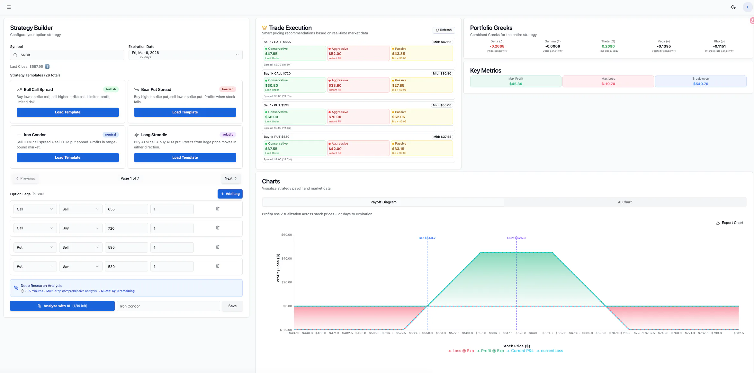
Task: Click Max Loss $-19.70 metric card
Action: pos(608,81)
